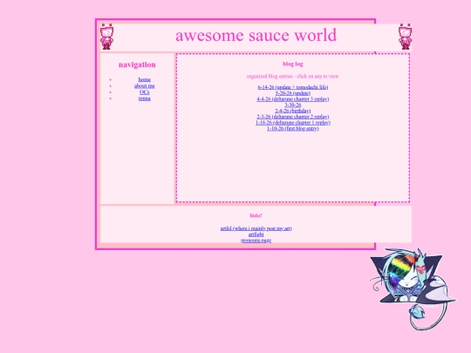Open the 1-18-26 deltarune chapter 1 replay entry
Screen dimensions: 471x353
(293, 123)
